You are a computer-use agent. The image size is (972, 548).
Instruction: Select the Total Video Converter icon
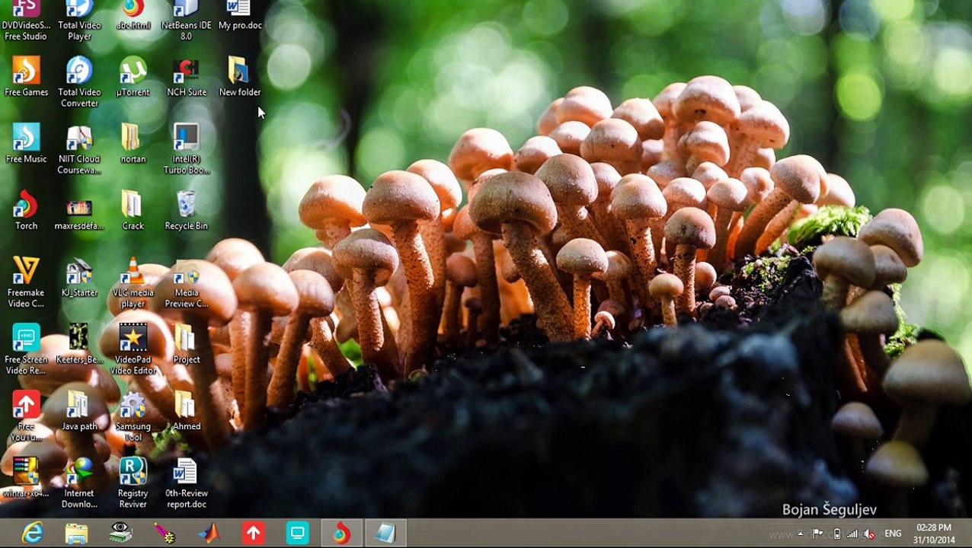79,82
